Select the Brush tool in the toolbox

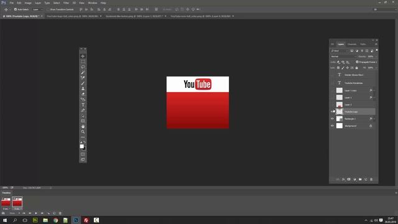[83, 83]
